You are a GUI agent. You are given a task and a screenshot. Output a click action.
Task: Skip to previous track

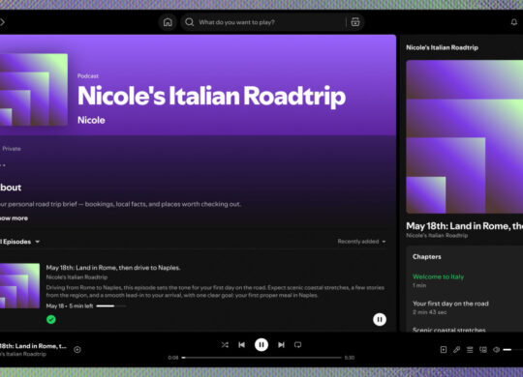[242, 345]
